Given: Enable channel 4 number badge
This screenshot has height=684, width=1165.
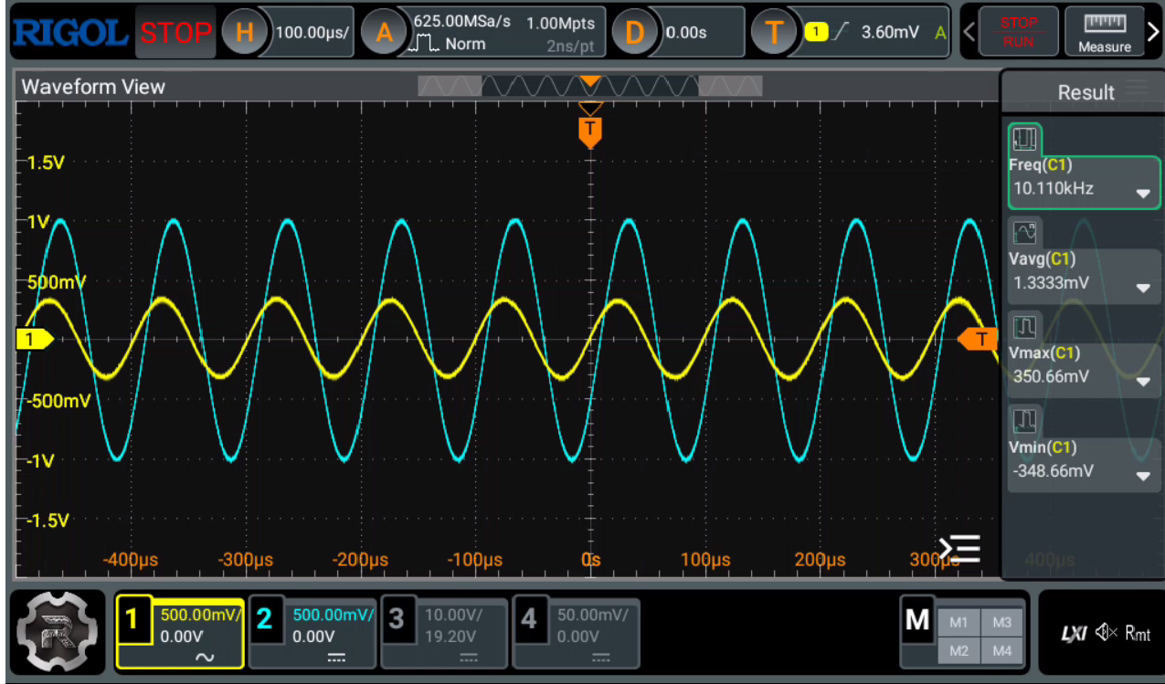Looking at the screenshot, I should click(529, 619).
